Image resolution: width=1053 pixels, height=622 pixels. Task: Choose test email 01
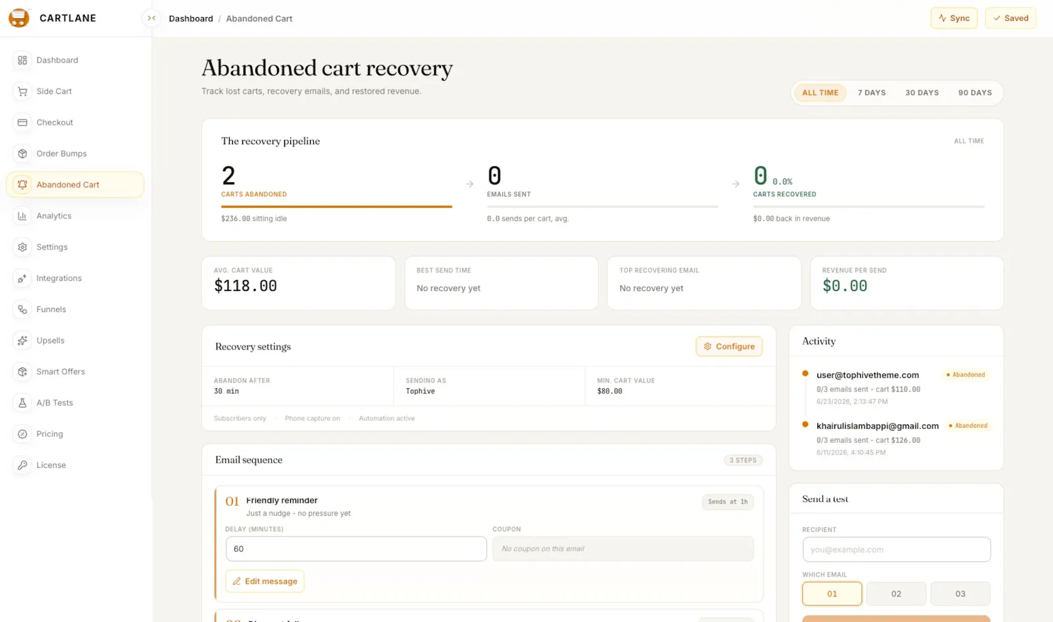tap(832, 594)
